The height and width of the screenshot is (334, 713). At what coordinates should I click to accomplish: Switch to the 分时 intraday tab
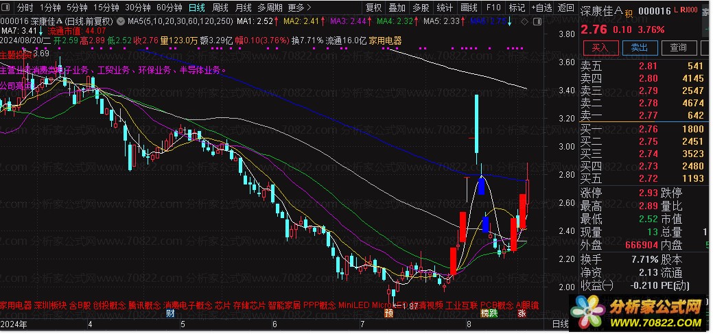tap(25, 8)
